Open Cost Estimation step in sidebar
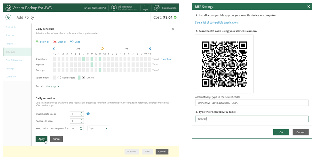Image resolution: width=315 pixels, height=161 pixels. (14, 60)
